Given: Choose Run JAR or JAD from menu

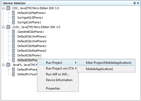Looking at the screenshot, I should click(x=58, y=74).
